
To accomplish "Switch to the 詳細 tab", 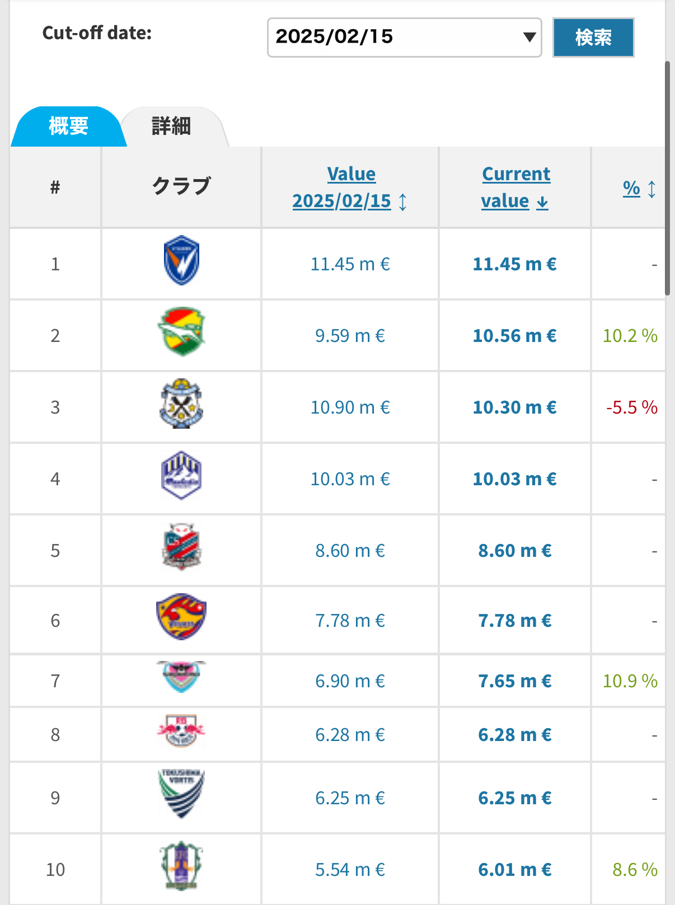I will (x=172, y=126).
